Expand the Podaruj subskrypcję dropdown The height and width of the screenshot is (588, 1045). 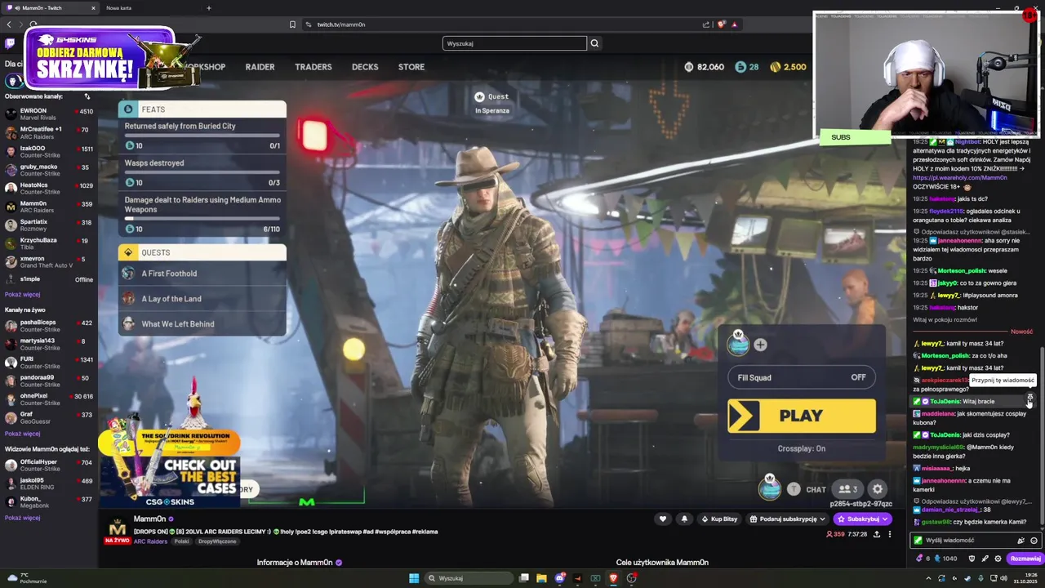click(822, 519)
